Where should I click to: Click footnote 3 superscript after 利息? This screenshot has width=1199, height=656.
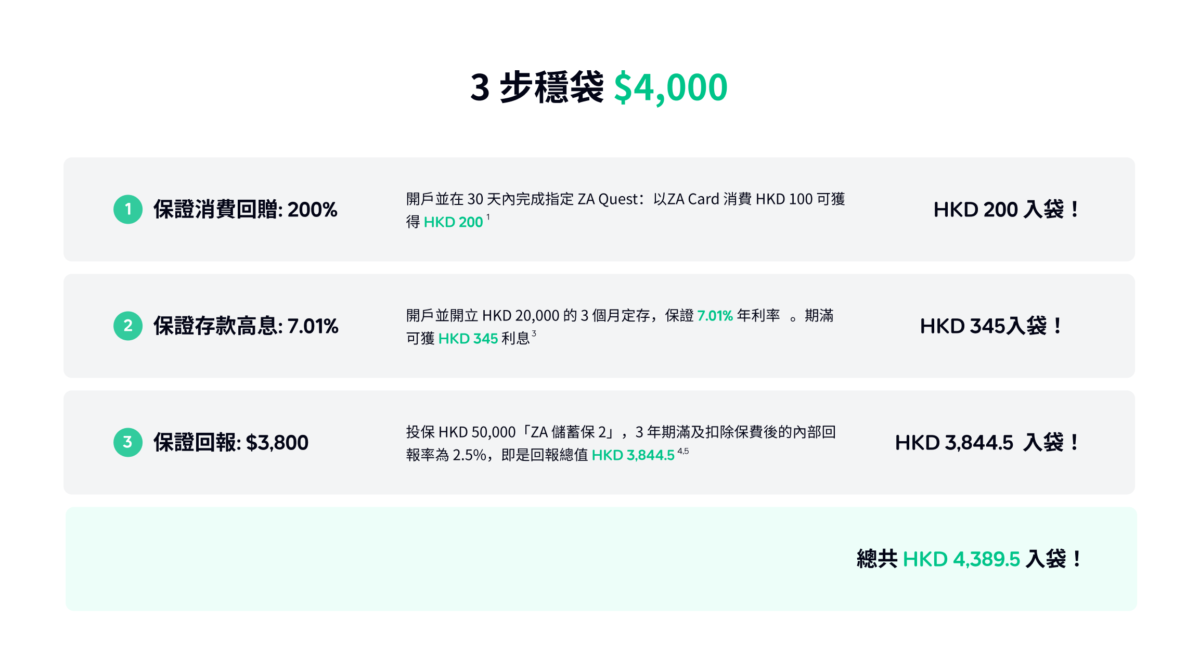click(x=534, y=334)
